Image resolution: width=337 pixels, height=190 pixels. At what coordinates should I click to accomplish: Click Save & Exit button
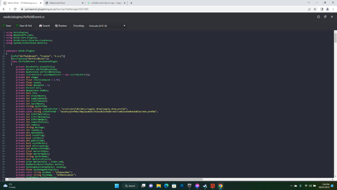(x=24, y=26)
